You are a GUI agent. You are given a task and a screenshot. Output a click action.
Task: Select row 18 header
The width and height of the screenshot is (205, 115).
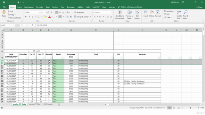click(2, 81)
